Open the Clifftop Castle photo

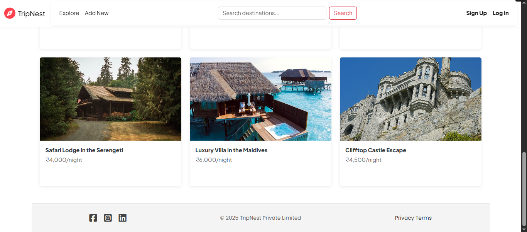[x=410, y=99]
